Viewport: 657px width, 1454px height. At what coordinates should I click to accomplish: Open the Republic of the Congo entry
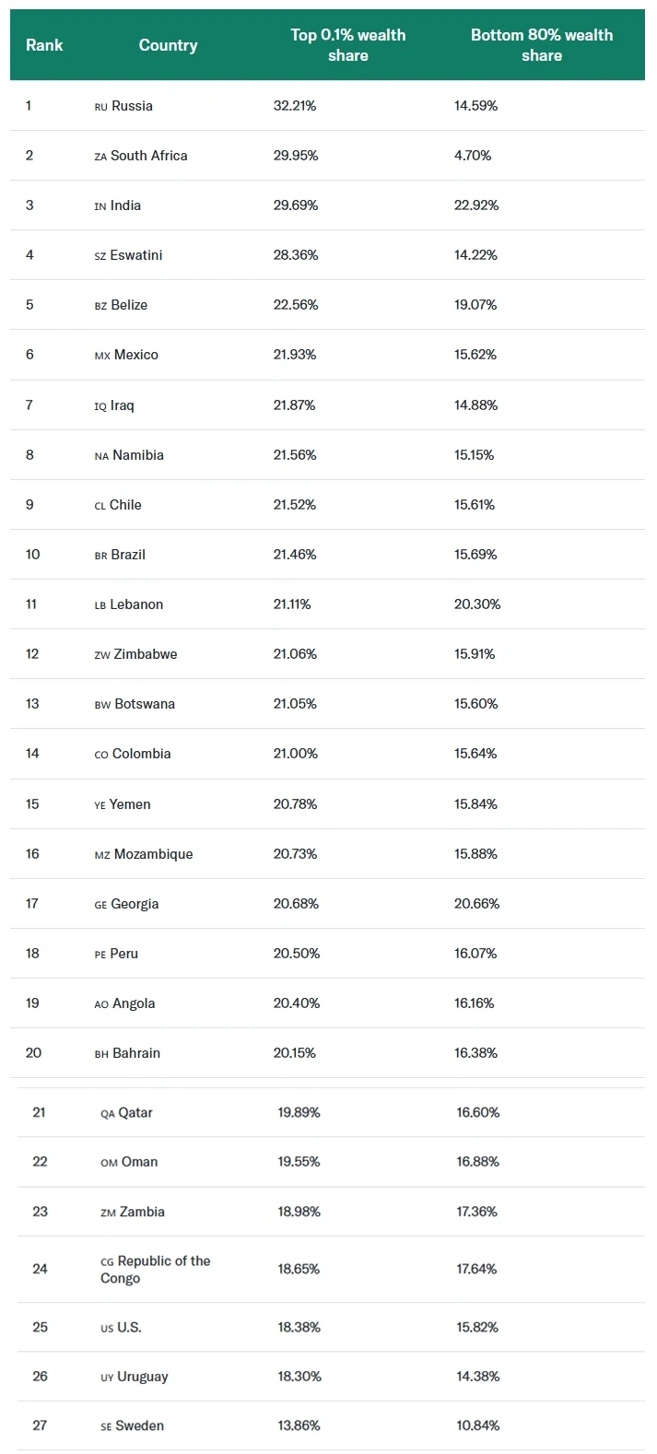[156, 1270]
